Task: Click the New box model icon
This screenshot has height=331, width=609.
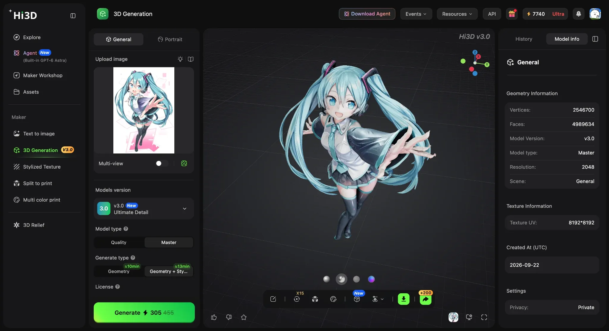Action: pos(357,299)
